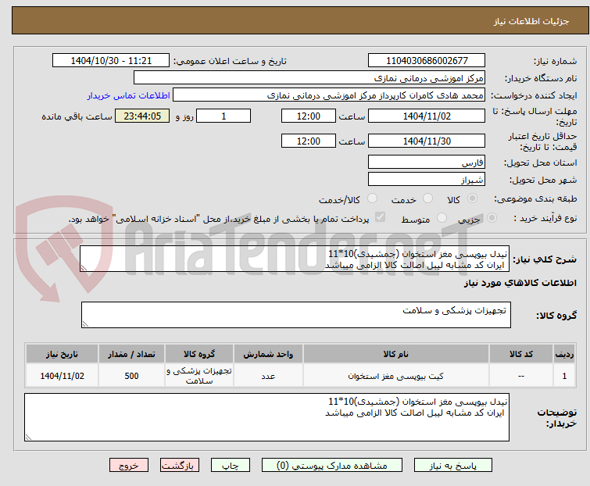Screen dimensions: 590x486
Task: Click the شماره نیاز field 1104030686002677
Action: click(x=427, y=61)
